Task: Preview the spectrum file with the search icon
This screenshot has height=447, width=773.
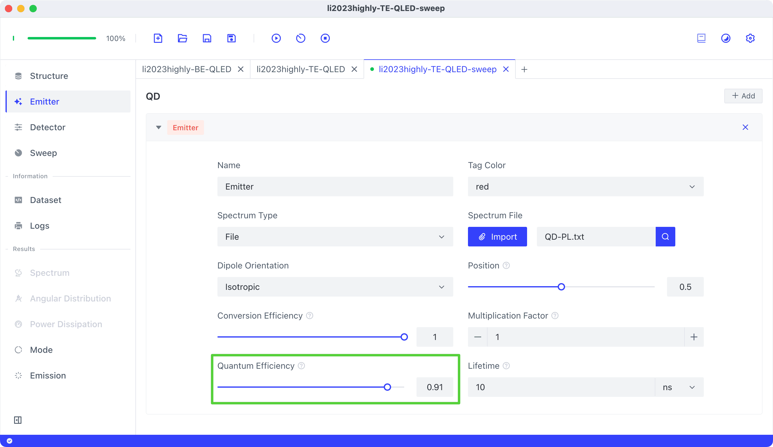Action: [665, 237]
